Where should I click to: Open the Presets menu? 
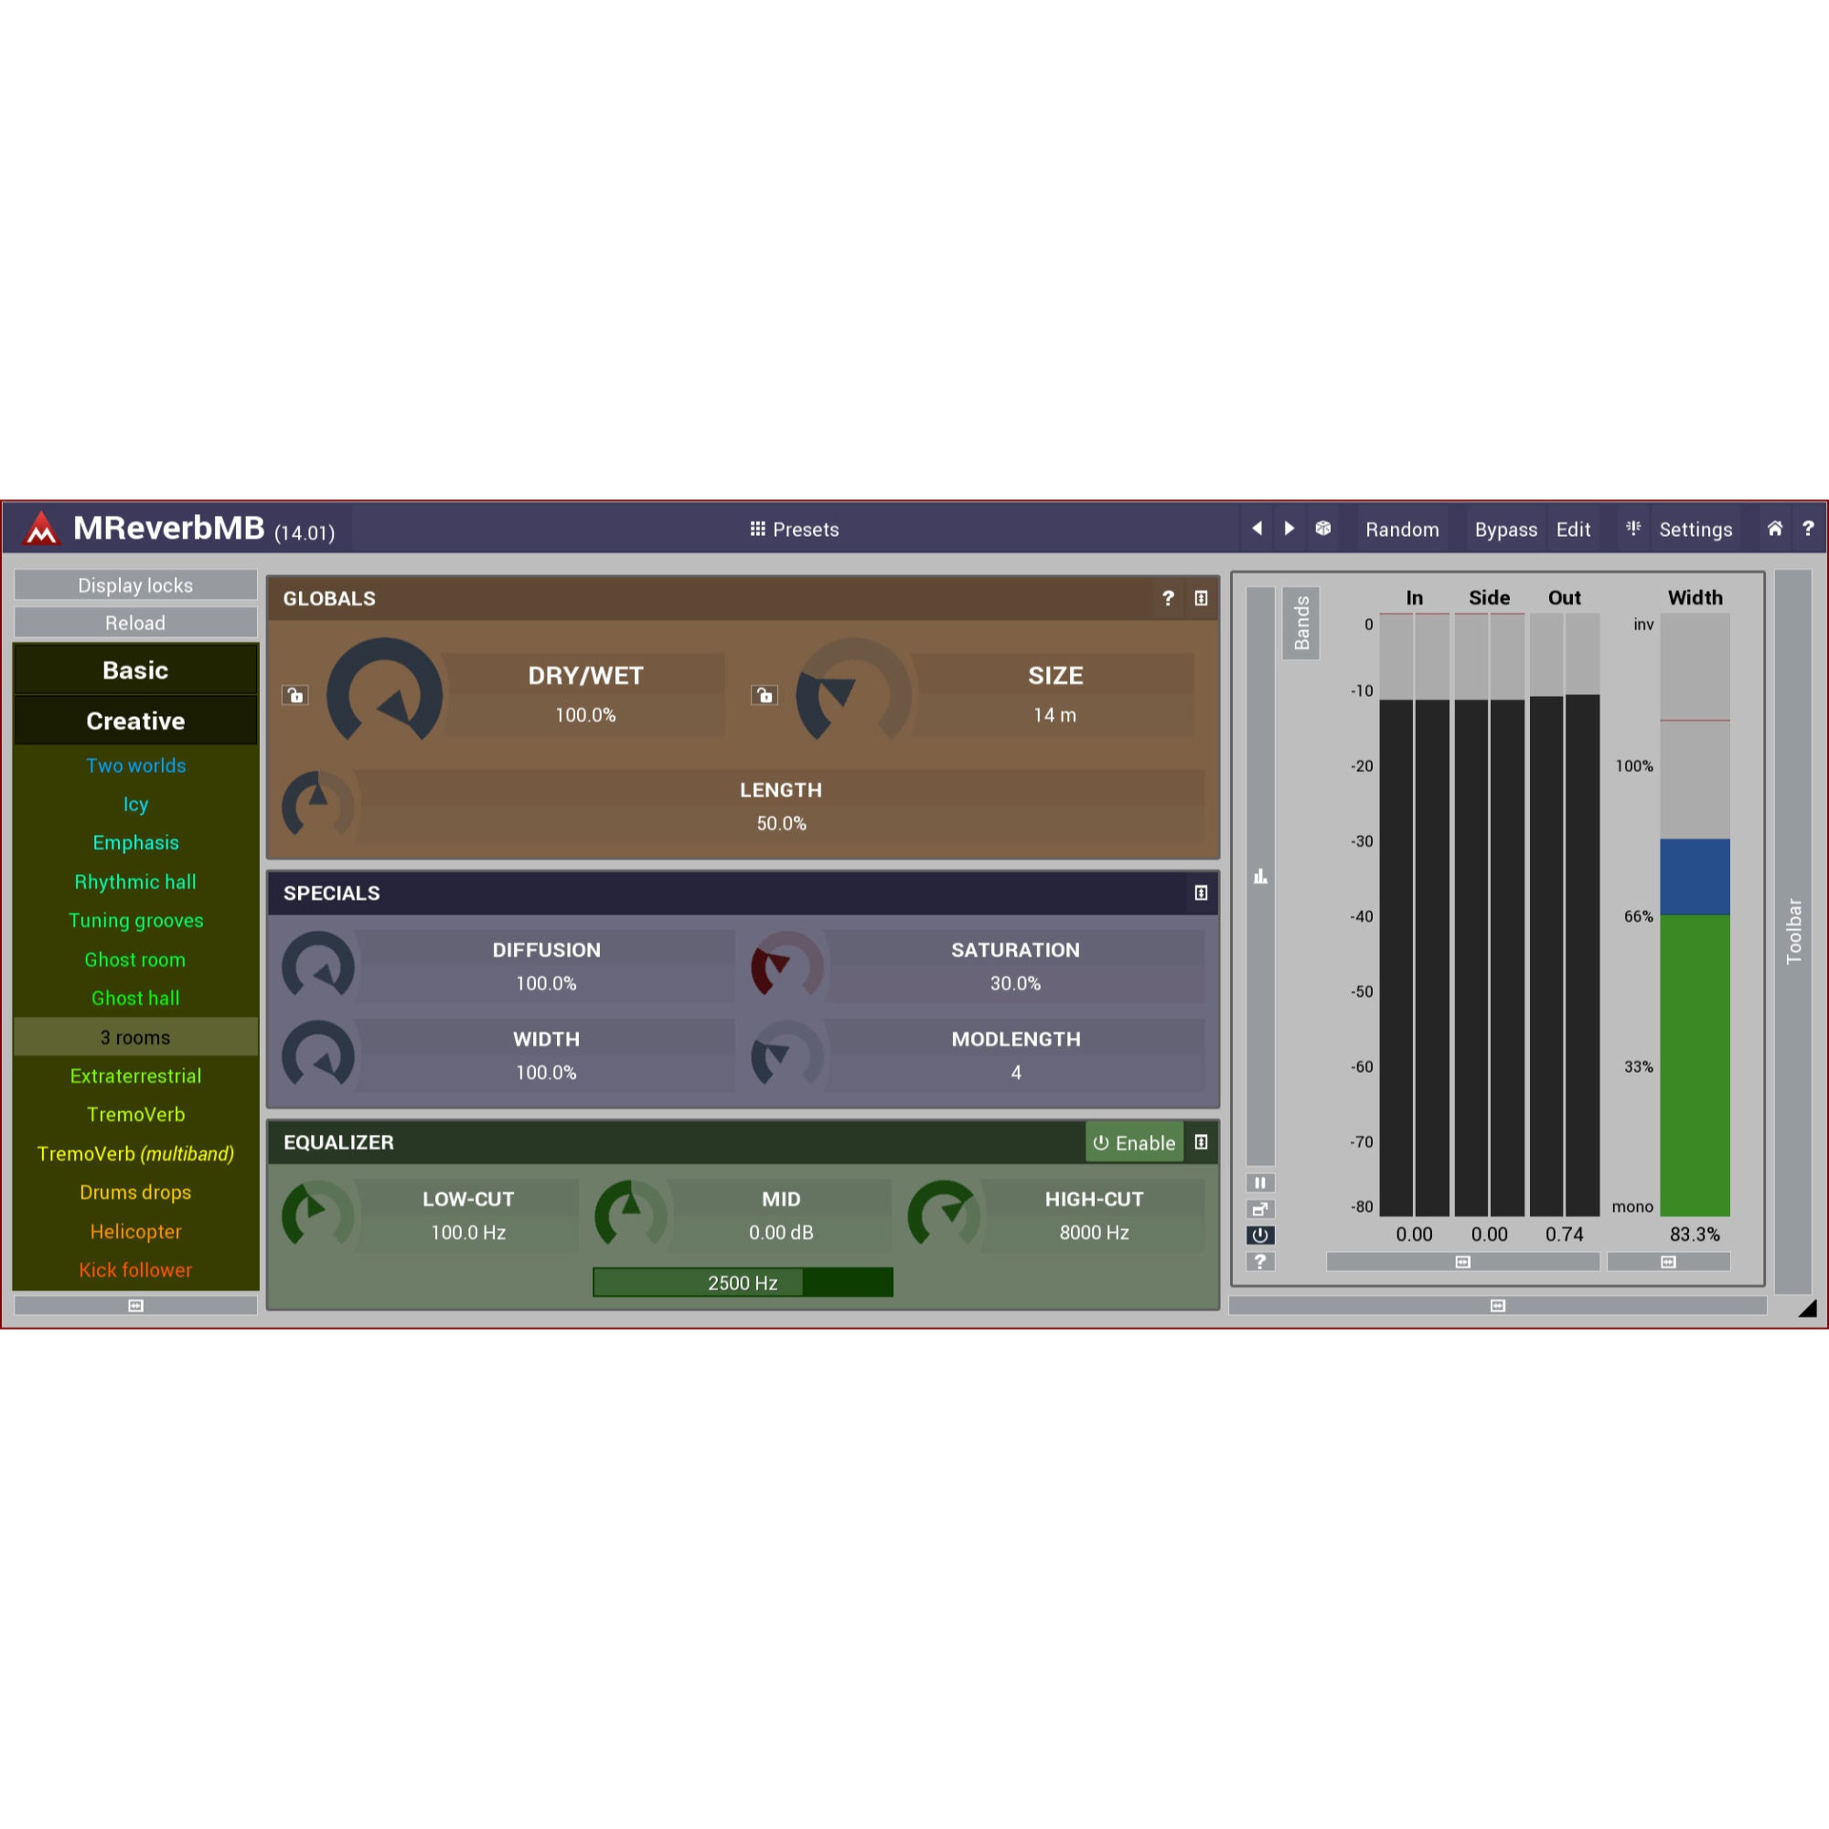795,529
